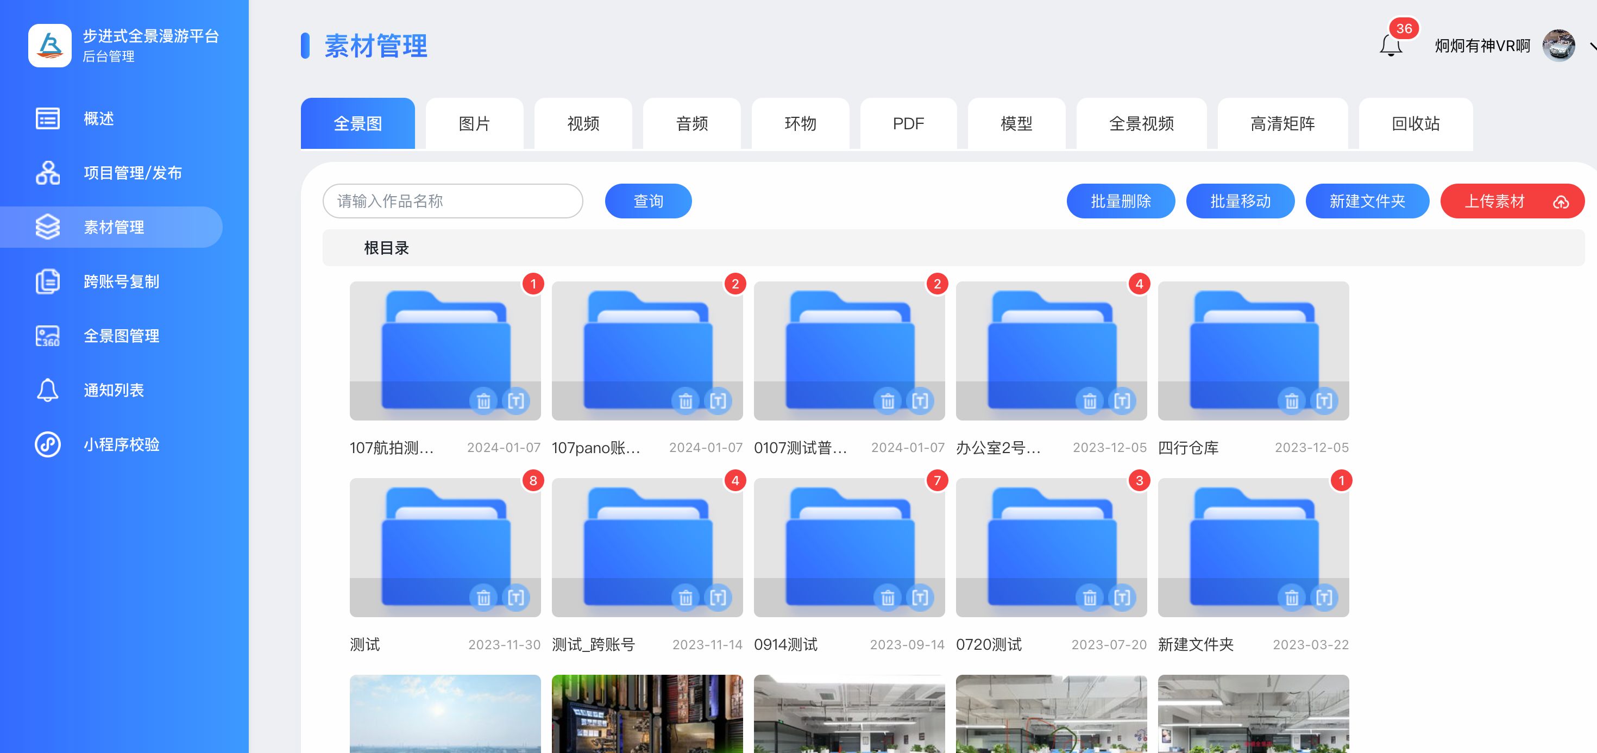The image size is (1597, 753).
Task: Click 新建文件夹 button
Action: tap(1367, 201)
